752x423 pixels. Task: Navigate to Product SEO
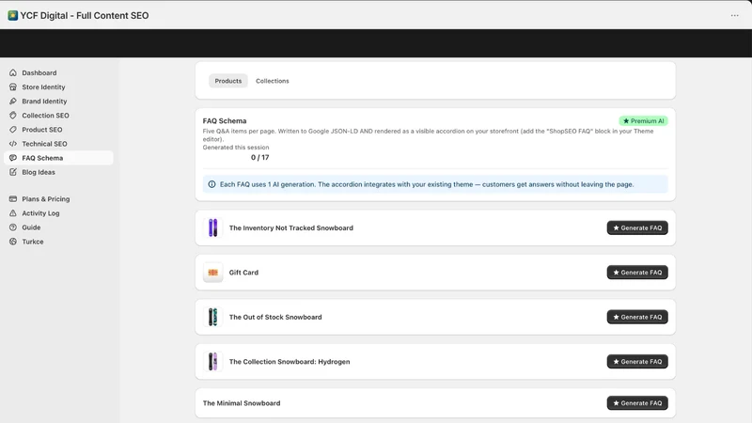pyautogui.click(x=58, y=130)
